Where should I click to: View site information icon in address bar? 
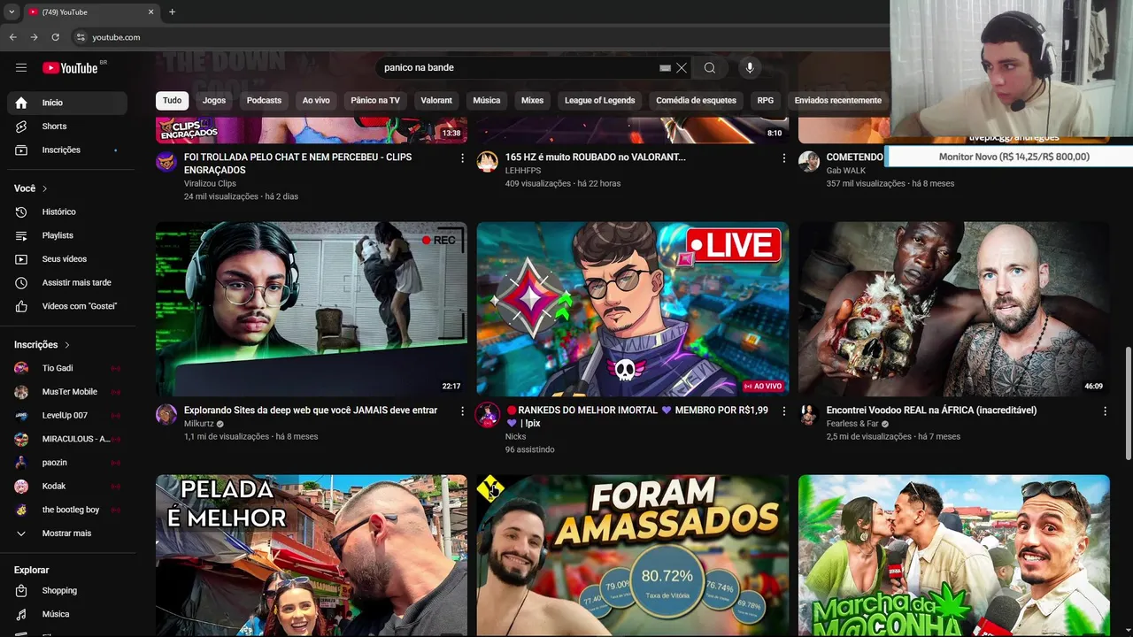81,37
